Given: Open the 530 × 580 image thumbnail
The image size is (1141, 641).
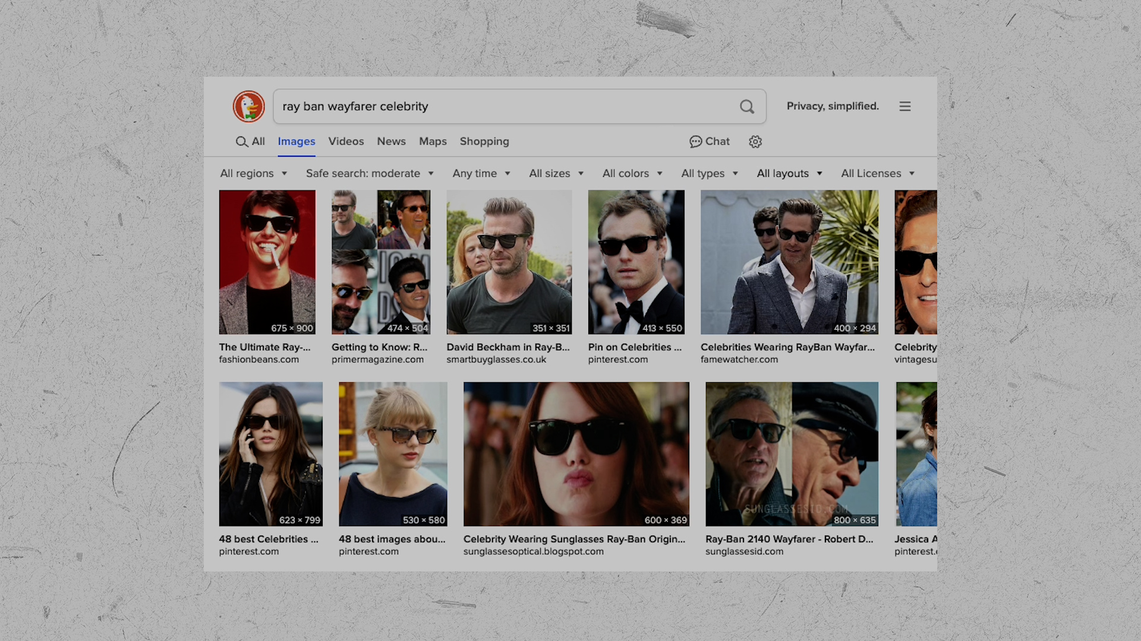Looking at the screenshot, I should click(393, 454).
